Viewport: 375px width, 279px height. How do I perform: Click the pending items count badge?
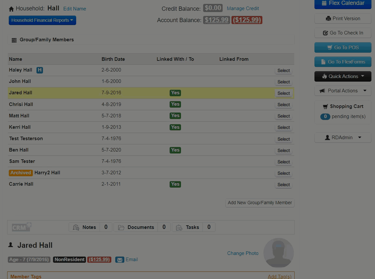(325, 116)
